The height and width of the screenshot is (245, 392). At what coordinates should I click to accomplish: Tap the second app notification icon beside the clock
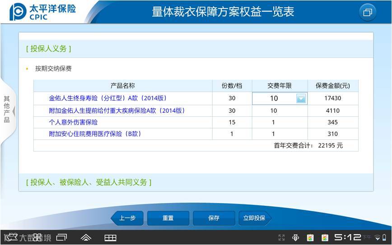(x=325, y=237)
